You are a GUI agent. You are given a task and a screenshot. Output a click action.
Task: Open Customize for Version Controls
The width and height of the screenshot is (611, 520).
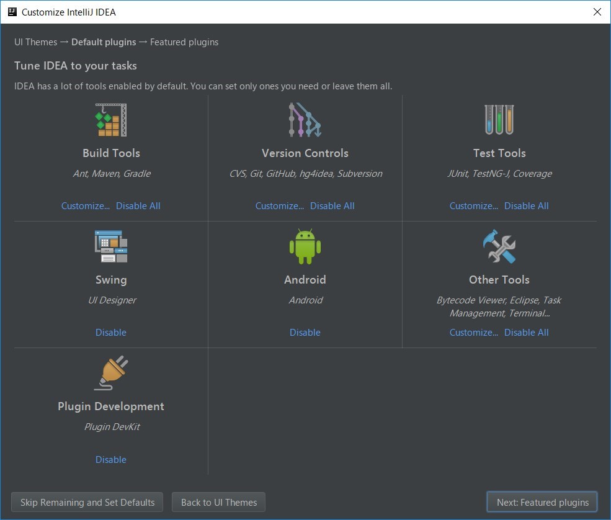(x=279, y=206)
